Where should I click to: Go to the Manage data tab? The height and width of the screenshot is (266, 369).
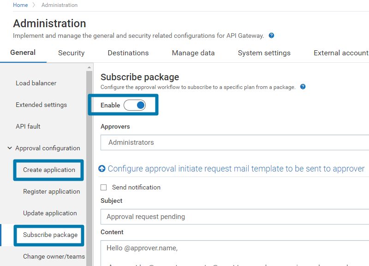[193, 53]
